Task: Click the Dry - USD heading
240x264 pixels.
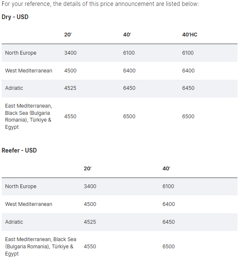Action: pyautogui.click(x=15, y=17)
